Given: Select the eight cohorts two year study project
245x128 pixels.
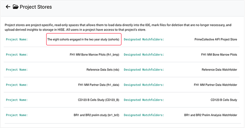Looking at the screenshot, I should [83, 39].
